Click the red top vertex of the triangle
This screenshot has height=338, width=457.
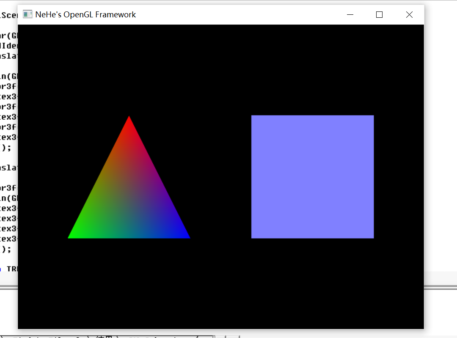pyautogui.click(x=129, y=119)
